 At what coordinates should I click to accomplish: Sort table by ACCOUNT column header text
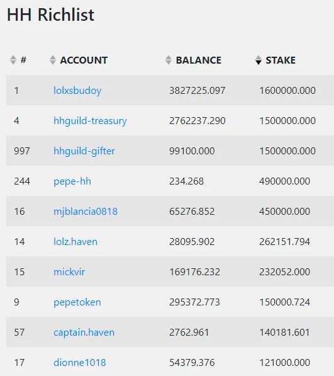[84, 60]
